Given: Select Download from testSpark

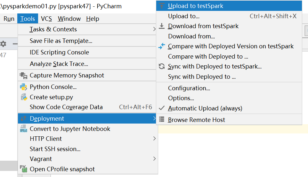Looking at the screenshot, I should 229,26.
